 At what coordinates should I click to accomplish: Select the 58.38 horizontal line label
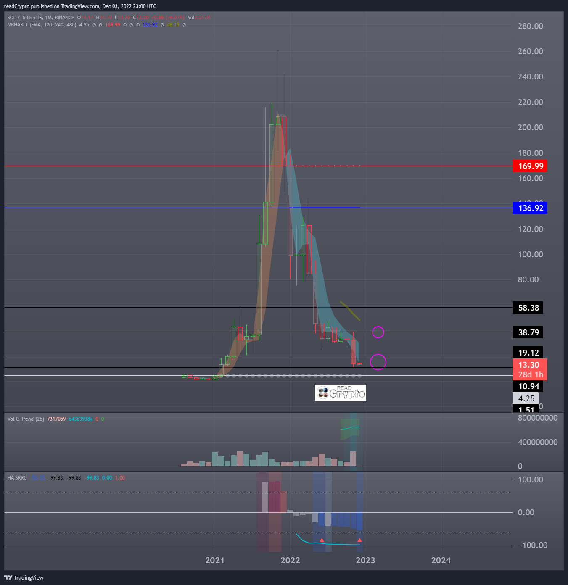point(528,308)
